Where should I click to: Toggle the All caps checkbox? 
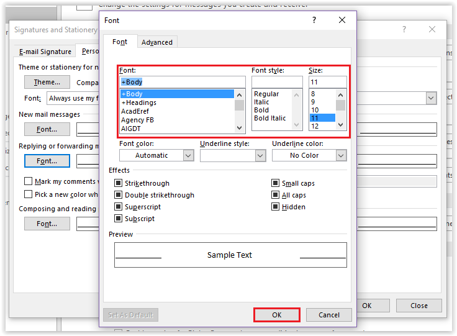276,194
